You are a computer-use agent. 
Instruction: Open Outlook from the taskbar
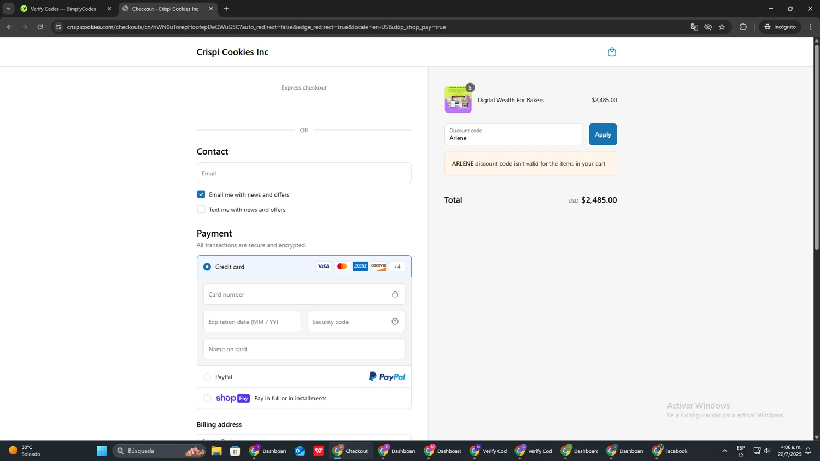tap(300, 451)
